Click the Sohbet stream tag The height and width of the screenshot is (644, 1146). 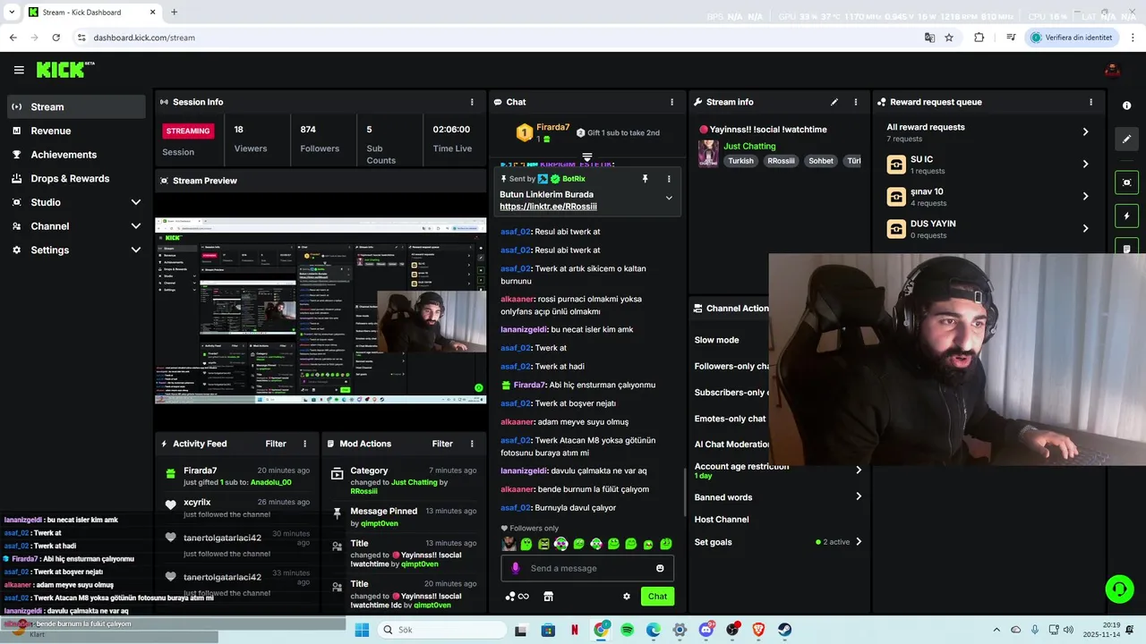coord(821,161)
